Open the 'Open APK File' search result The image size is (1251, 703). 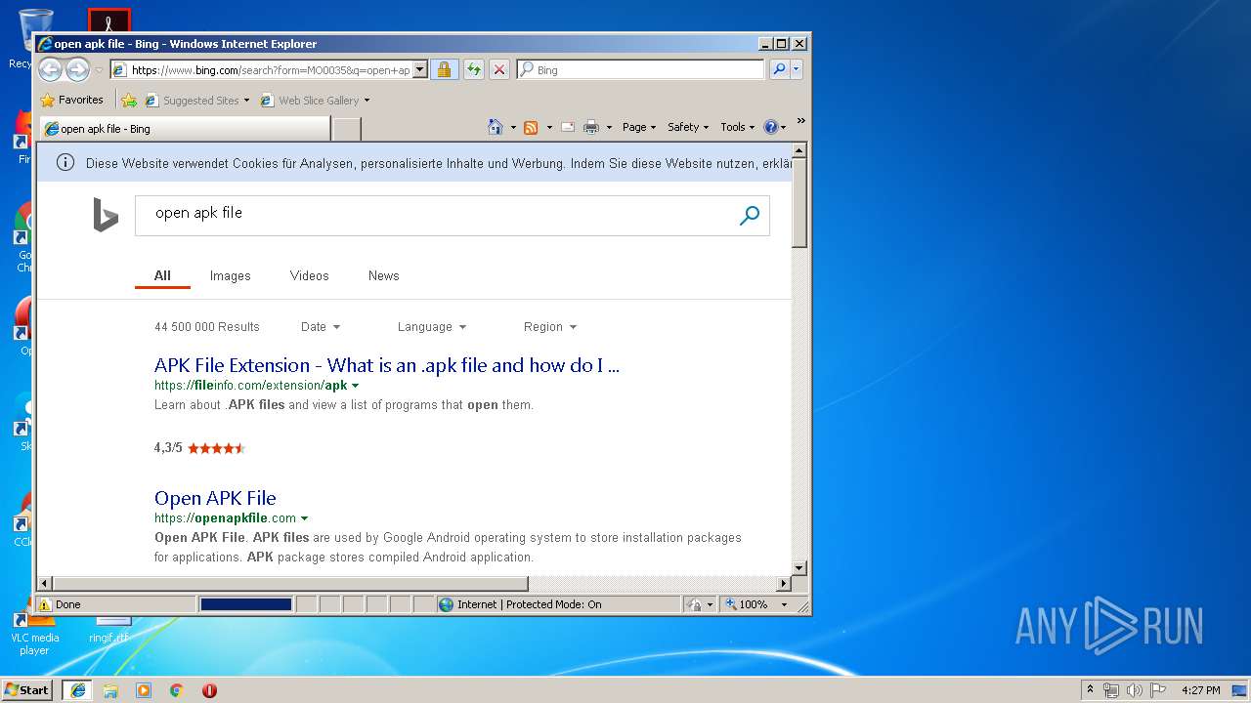coord(215,498)
